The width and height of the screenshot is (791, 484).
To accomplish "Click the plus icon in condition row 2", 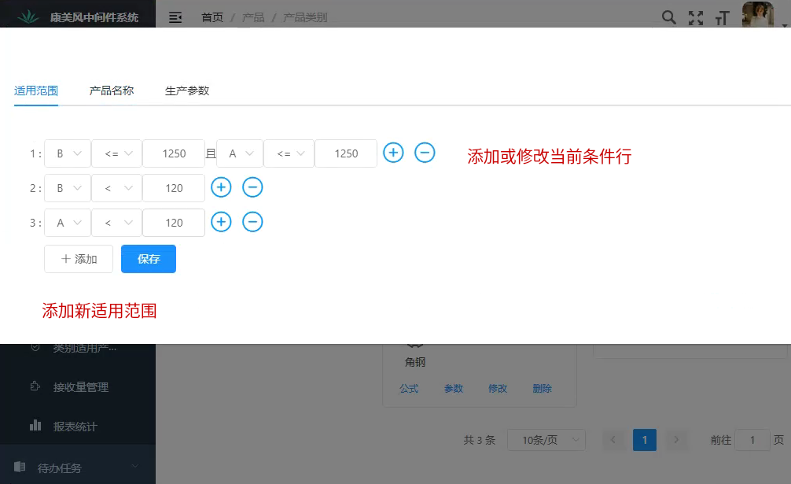I will (222, 187).
